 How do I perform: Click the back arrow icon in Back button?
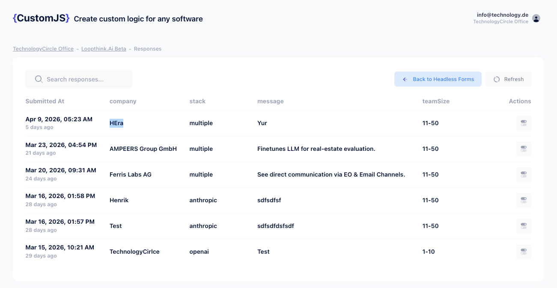pos(405,79)
